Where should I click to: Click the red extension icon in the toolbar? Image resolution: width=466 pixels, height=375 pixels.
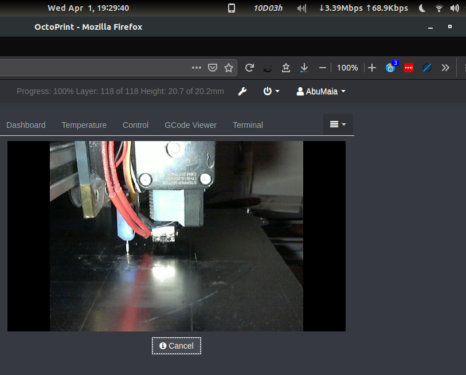pyautogui.click(x=409, y=68)
